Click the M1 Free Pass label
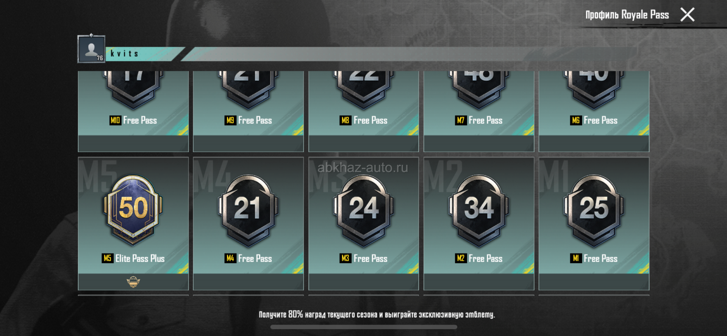The image size is (727, 336). click(x=594, y=258)
